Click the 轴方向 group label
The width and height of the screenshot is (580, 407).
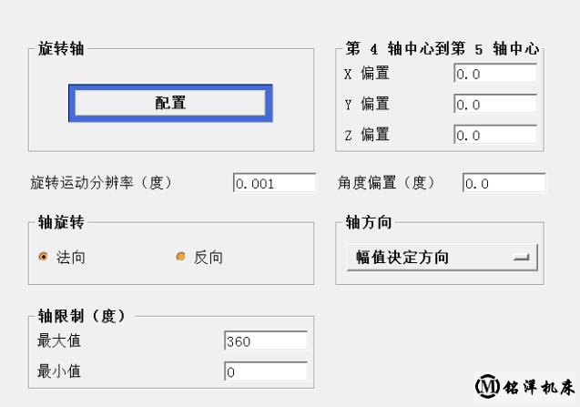coord(368,223)
